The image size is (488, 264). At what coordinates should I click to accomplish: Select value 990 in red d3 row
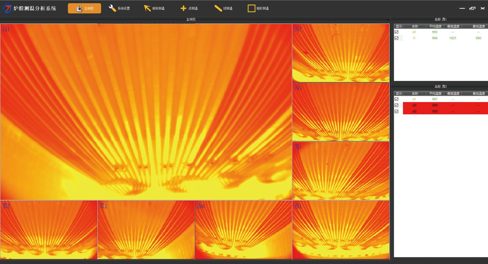tap(435, 111)
